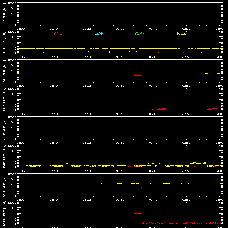Click the cyan LEAR station label
This screenshot has height=228, width=228.
[x=99, y=33]
